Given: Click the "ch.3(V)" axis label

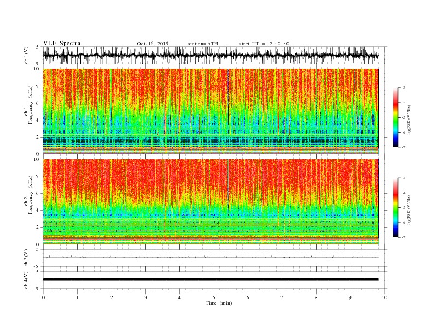Looking at the screenshot, I should pyautogui.click(x=26, y=258).
